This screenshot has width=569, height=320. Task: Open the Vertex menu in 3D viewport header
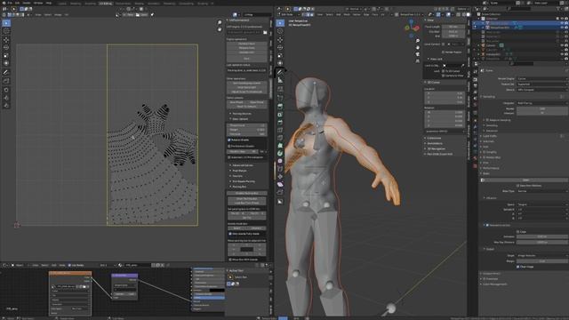pos(357,14)
